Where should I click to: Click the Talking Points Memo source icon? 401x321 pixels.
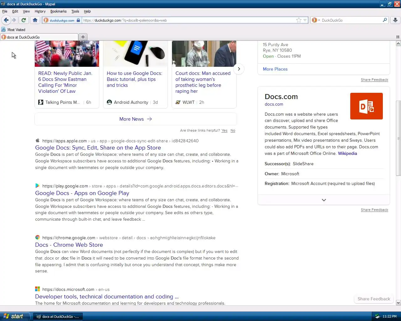point(41,102)
